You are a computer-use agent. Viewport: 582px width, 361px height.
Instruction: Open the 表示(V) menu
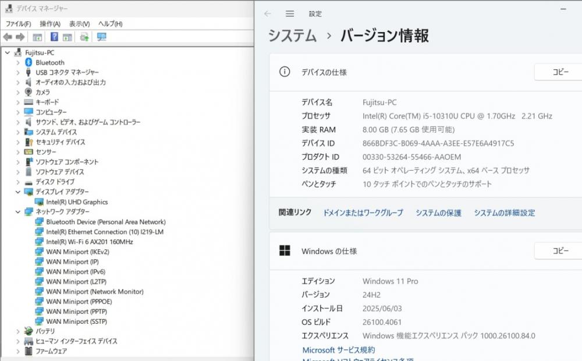[x=79, y=24]
